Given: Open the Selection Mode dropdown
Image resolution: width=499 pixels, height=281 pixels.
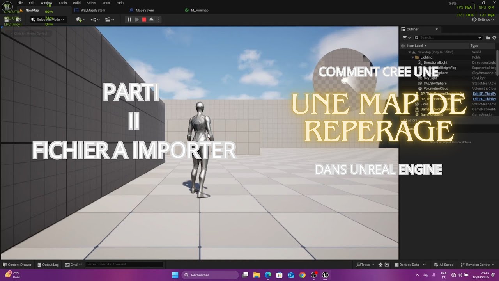Looking at the screenshot, I should [47, 20].
